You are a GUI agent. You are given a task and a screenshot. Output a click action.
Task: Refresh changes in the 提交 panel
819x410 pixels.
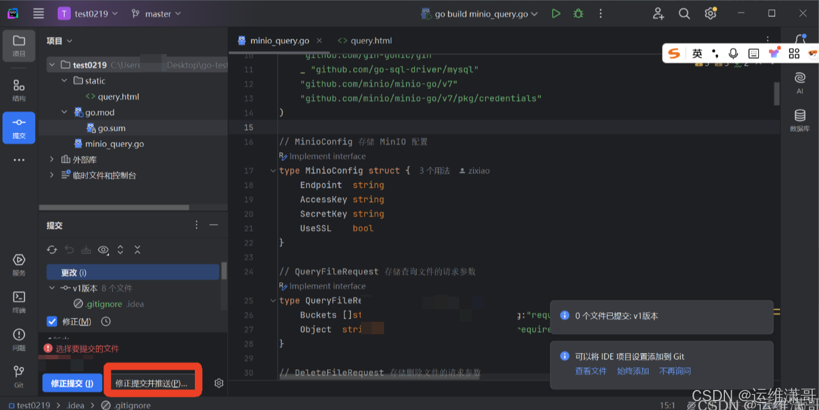pos(52,250)
